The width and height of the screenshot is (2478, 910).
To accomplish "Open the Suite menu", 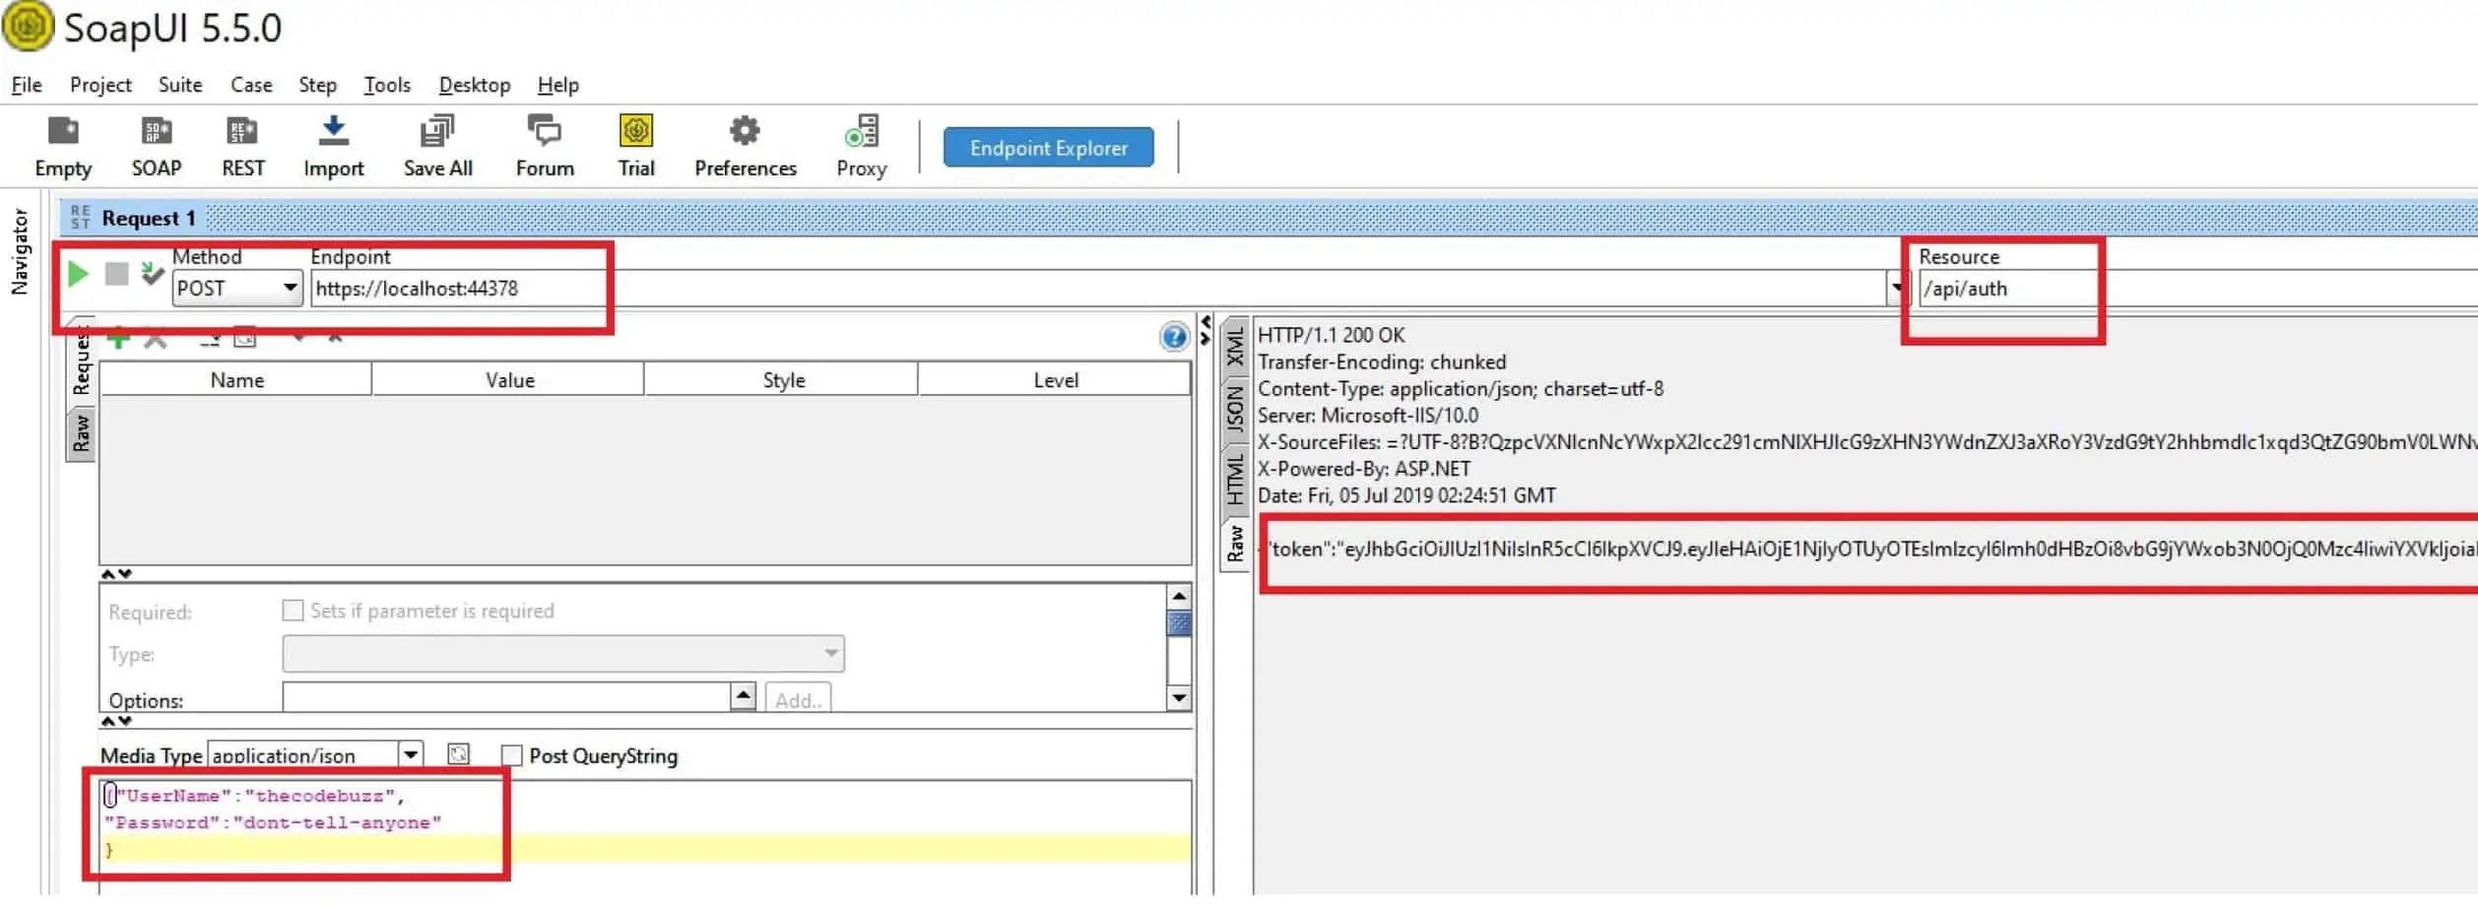I will pos(180,85).
